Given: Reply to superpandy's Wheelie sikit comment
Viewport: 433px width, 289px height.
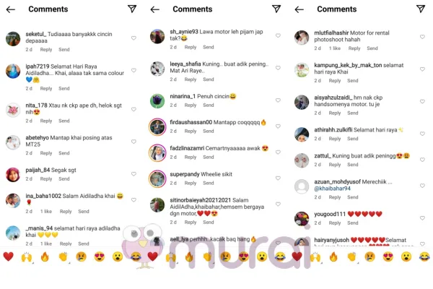Looking at the screenshot, I should tap(191, 183).
